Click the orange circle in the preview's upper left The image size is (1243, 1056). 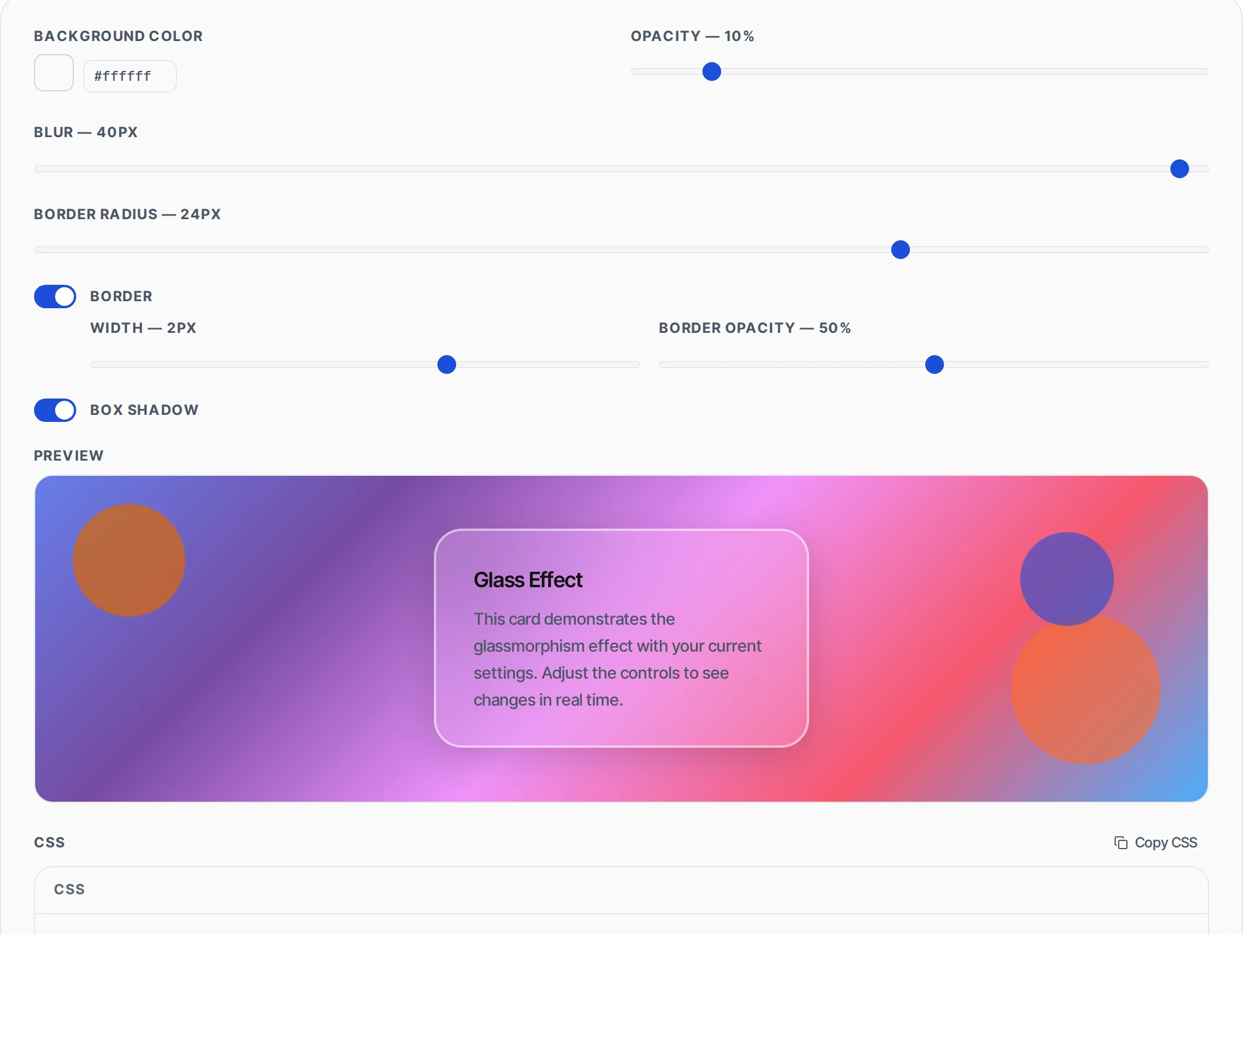pos(129,560)
